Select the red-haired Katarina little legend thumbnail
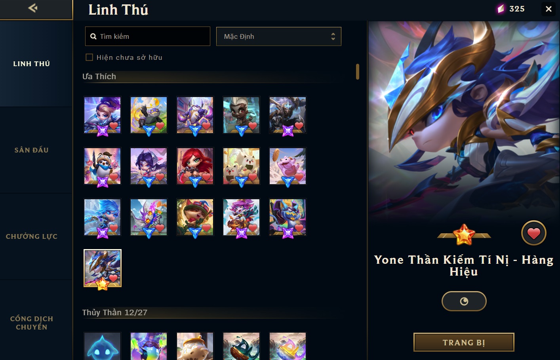Image resolution: width=560 pixels, height=360 pixels. (x=195, y=166)
